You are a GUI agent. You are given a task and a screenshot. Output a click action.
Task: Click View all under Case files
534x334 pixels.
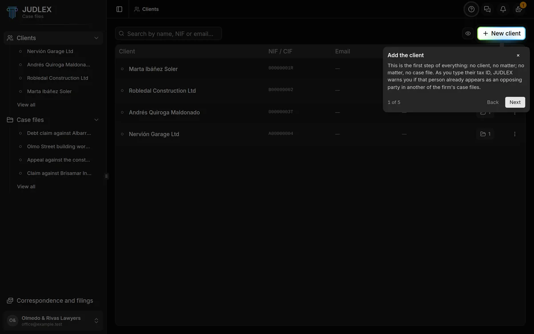(26, 187)
